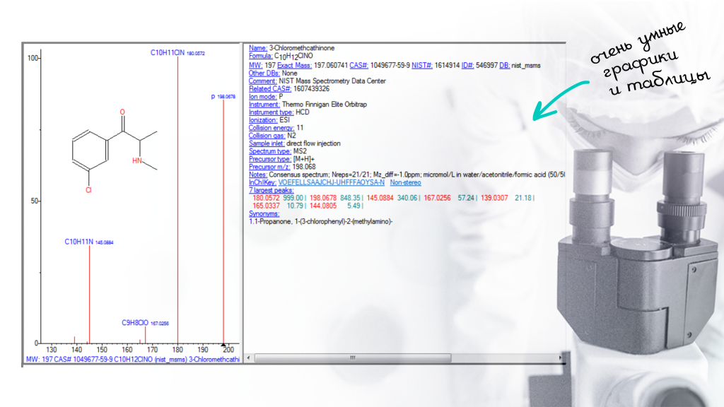724x407 pixels.
Task: Click the precursor marker triangle at m/z 198
Action: (x=223, y=343)
